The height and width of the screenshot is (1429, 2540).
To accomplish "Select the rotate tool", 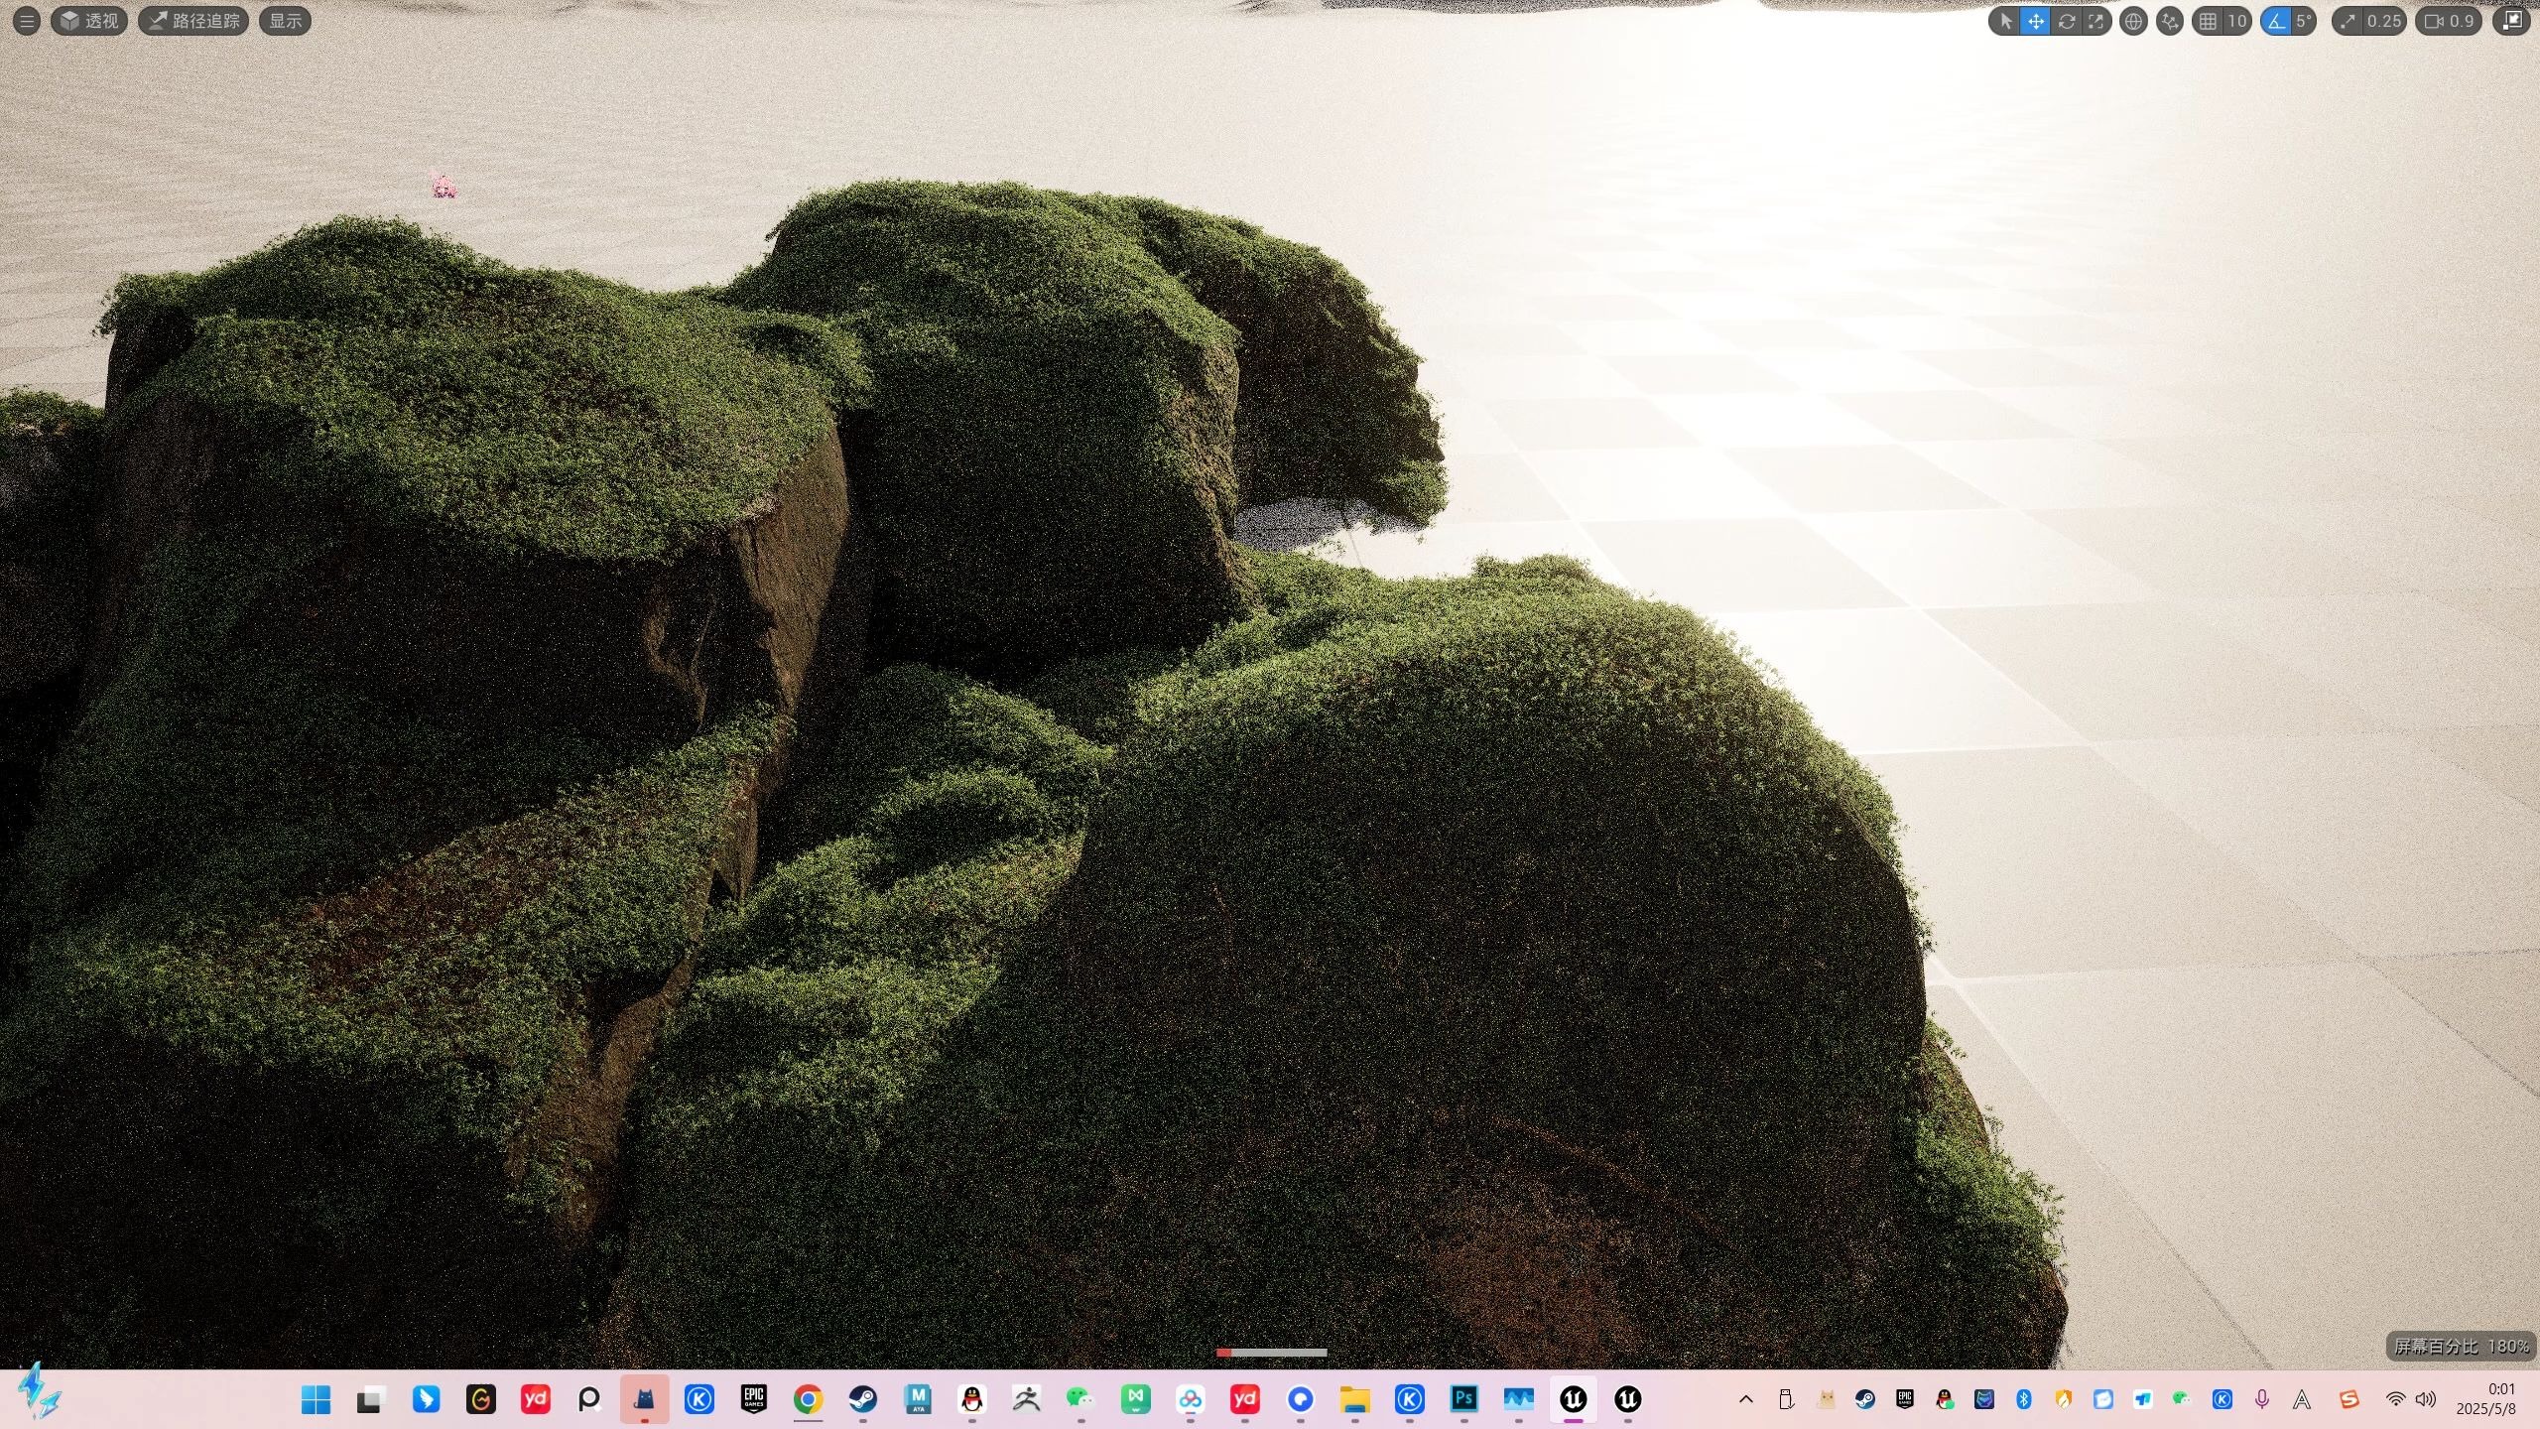I will click(2066, 21).
